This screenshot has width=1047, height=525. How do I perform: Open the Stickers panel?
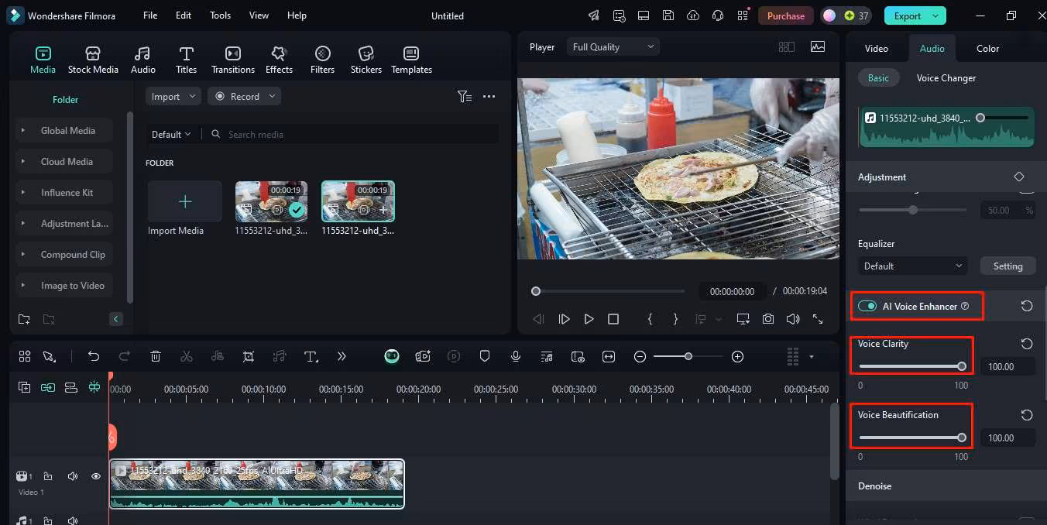(x=366, y=60)
